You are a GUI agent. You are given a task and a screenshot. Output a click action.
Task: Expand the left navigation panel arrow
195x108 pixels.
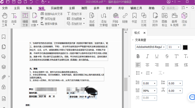click(9, 76)
